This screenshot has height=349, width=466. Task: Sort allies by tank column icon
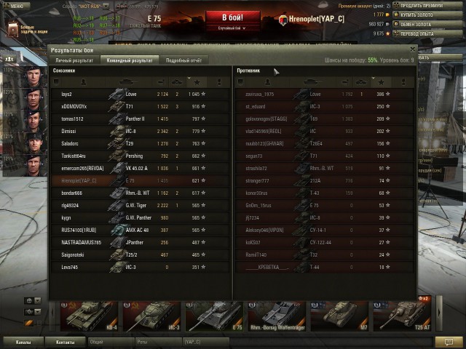pyautogui.click(x=128, y=82)
